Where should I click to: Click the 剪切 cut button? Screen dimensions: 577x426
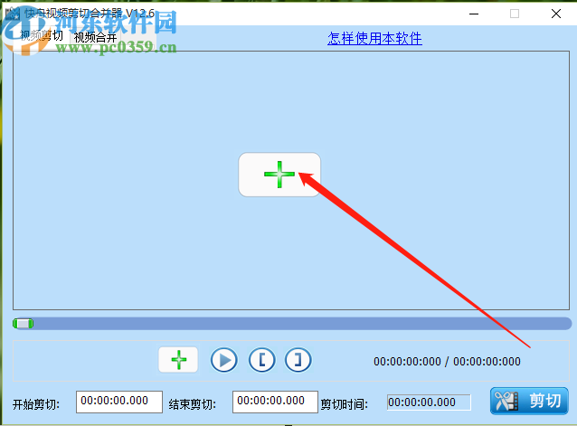click(x=529, y=401)
